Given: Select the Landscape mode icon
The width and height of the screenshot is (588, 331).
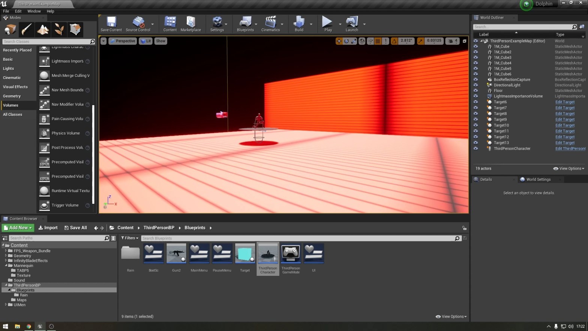Looking at the screenshot, I should pyautogui.click(x=43, y=29).
